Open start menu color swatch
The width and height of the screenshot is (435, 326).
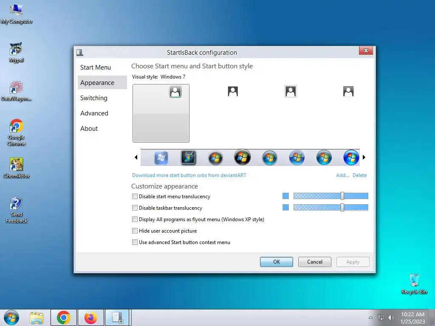(x=285, y=196)
